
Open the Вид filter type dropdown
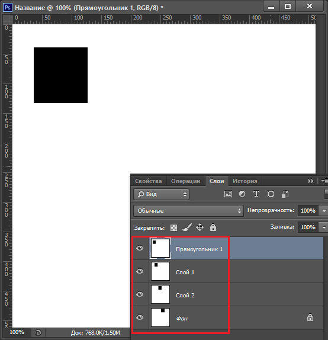(x=161, y=194)
